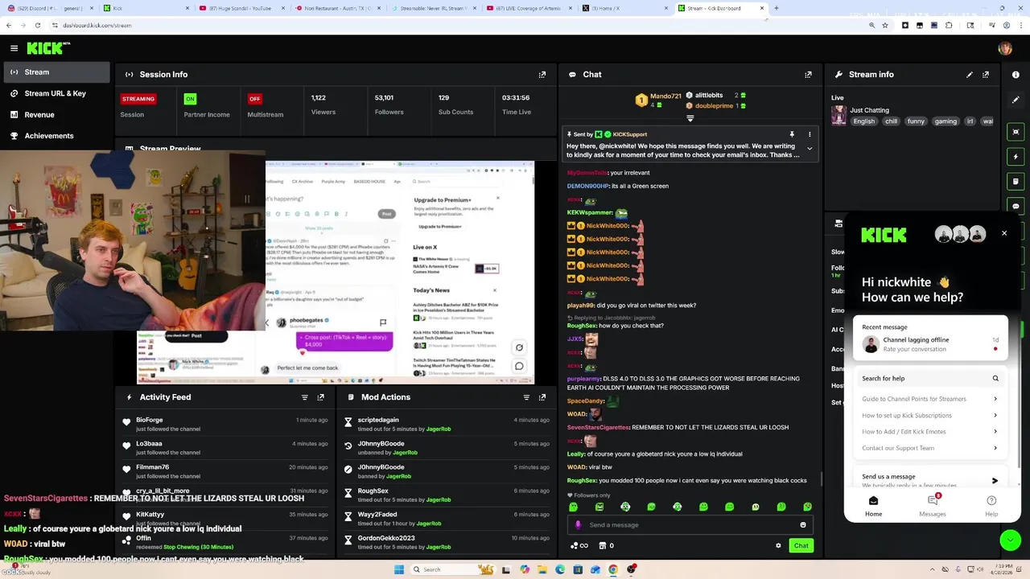Click the purple microphone icon in chat input
This screenshot has height=579, width=1030.
pyautogui.click(x=578, y=525)
